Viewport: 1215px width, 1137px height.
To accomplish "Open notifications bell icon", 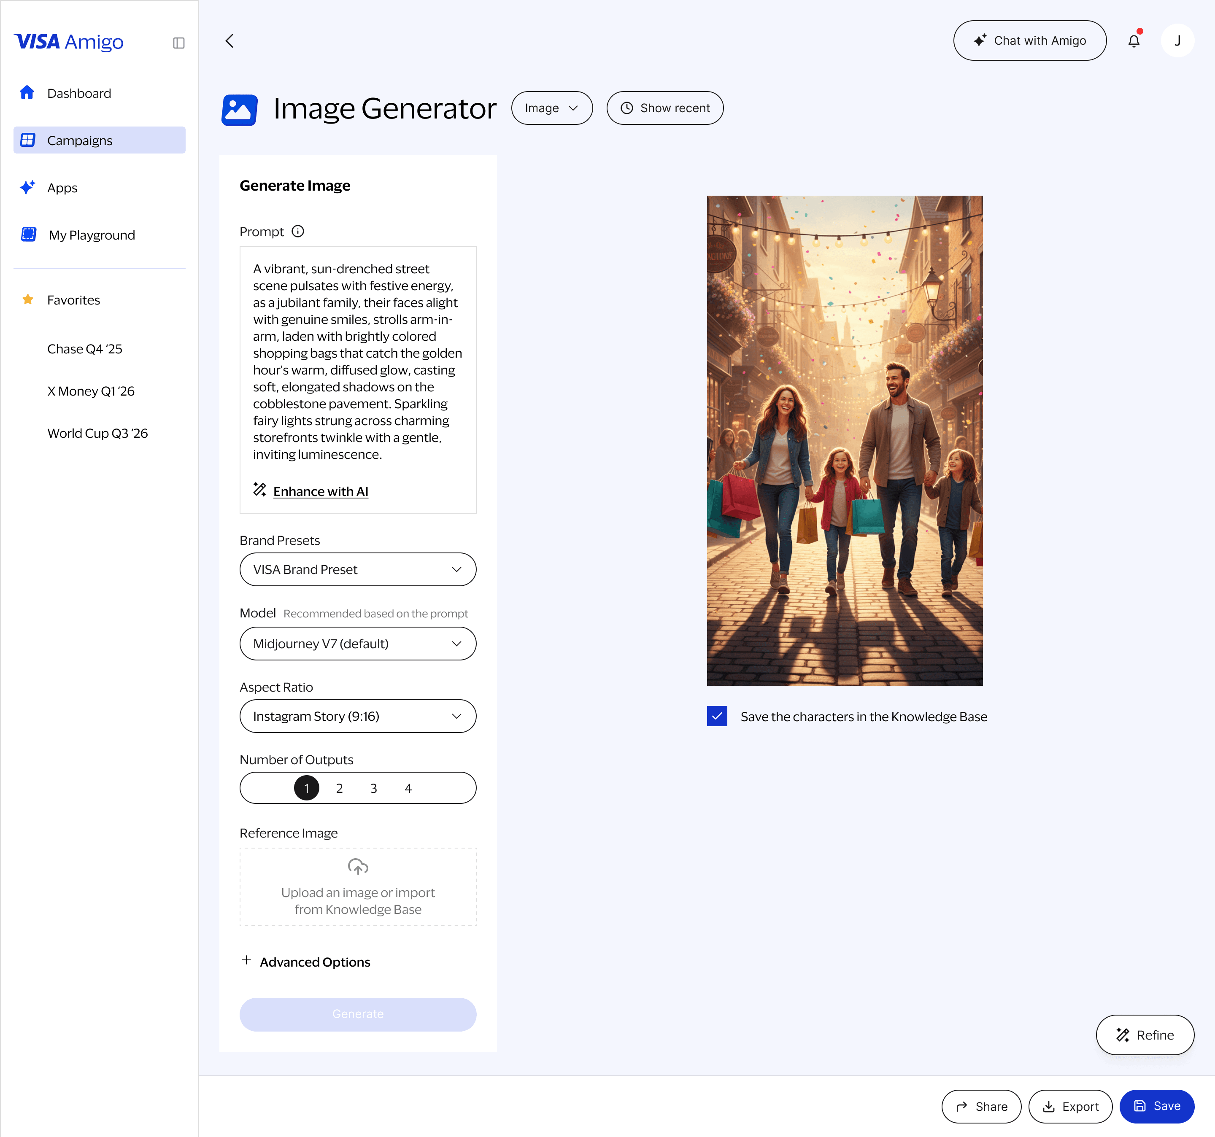I will (x=1134, y=41).
